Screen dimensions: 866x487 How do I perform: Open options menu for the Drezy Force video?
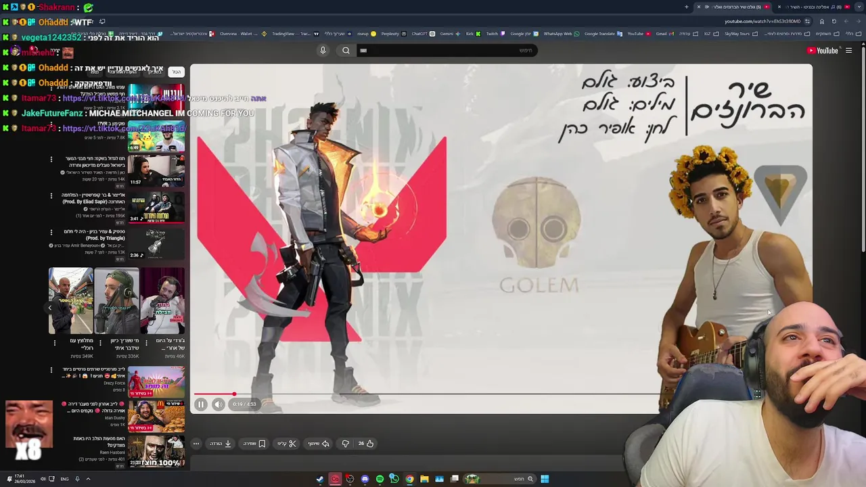pyautogui.click(x=51, y=370)
